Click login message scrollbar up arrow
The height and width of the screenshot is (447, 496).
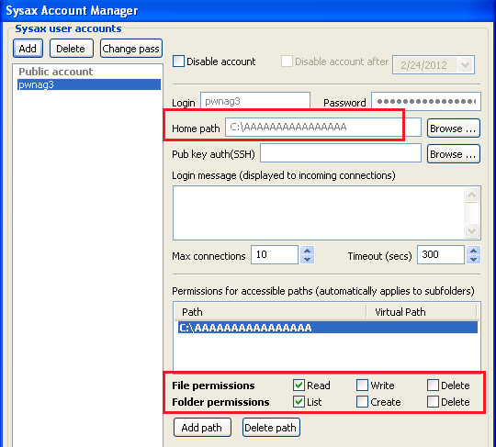click(x=471, y=196)
